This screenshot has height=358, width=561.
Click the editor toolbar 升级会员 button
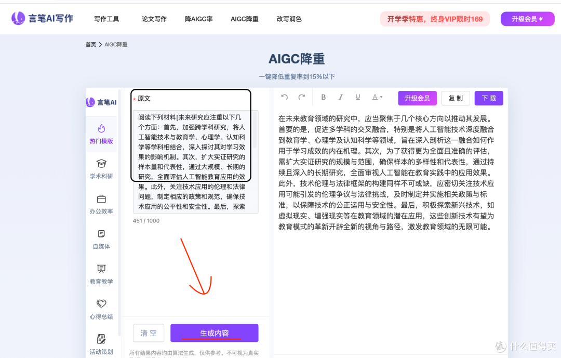(417, 98)
